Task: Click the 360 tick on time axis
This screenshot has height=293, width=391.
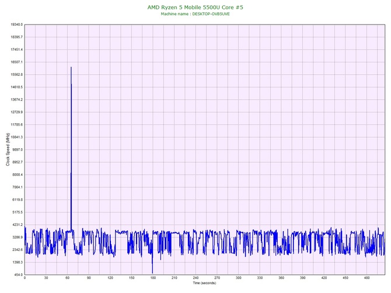Action: [x=281, y=278]
